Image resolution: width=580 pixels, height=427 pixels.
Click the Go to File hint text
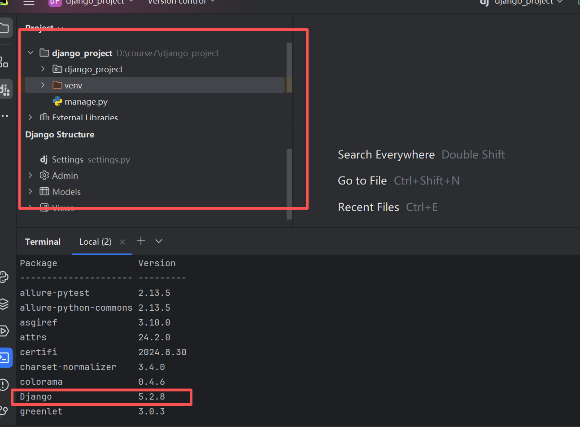[362, 181]
